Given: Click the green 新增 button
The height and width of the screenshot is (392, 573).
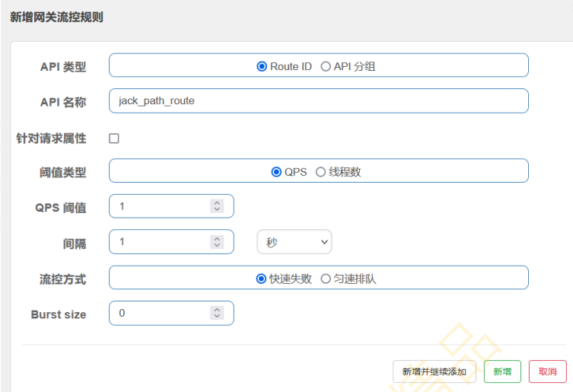Looking at the screenshot, I should pos(502,371).
